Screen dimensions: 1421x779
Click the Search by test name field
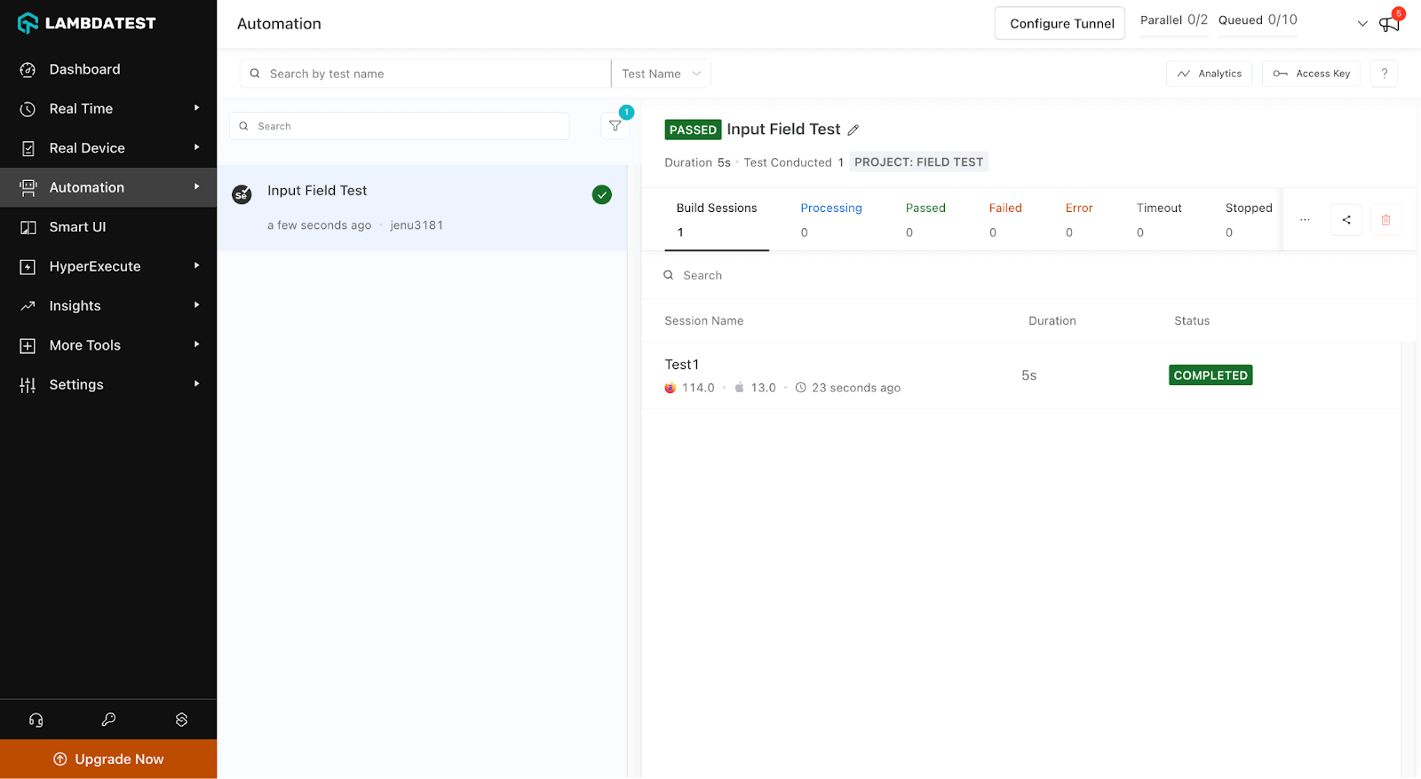pos(425,74)
